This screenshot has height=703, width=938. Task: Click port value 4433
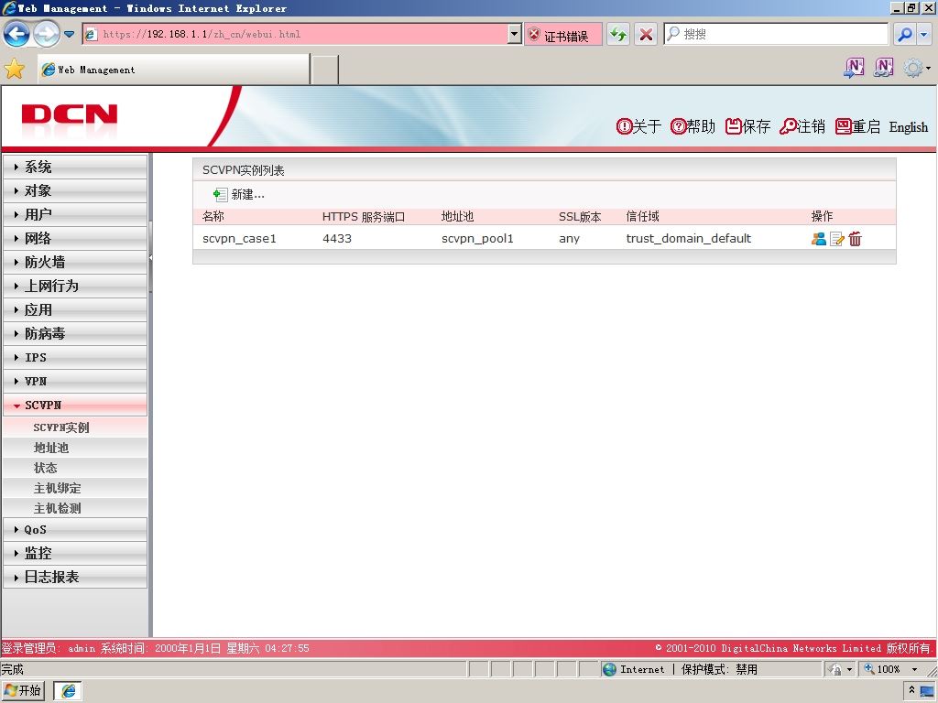pyautogui.click(x=337, y=239)
